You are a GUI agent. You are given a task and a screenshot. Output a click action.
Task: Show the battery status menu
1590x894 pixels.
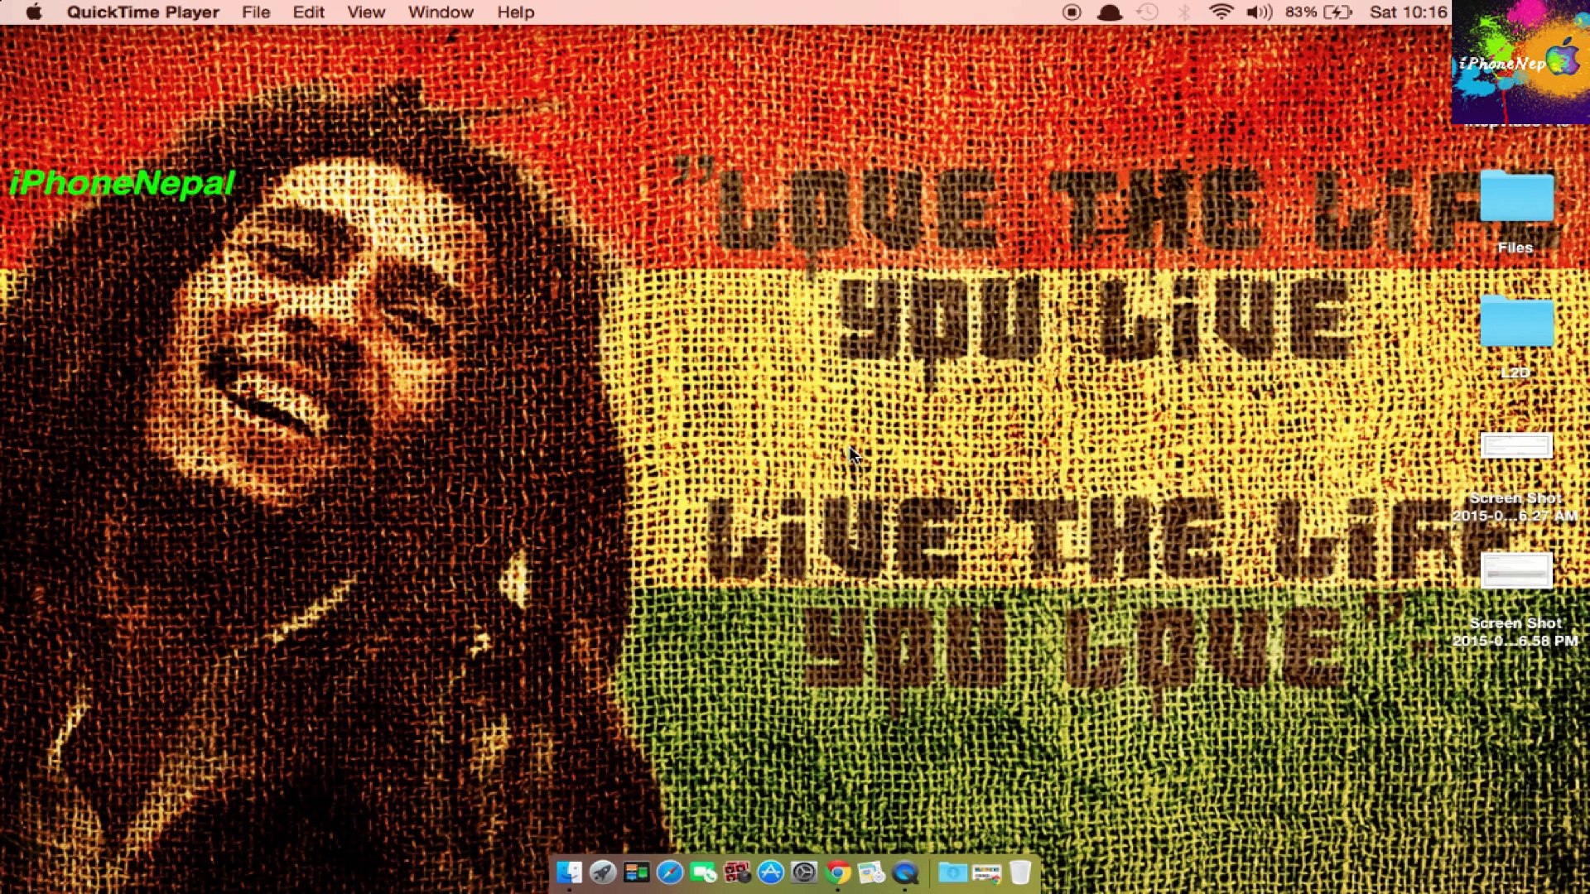click(1337, 12)
